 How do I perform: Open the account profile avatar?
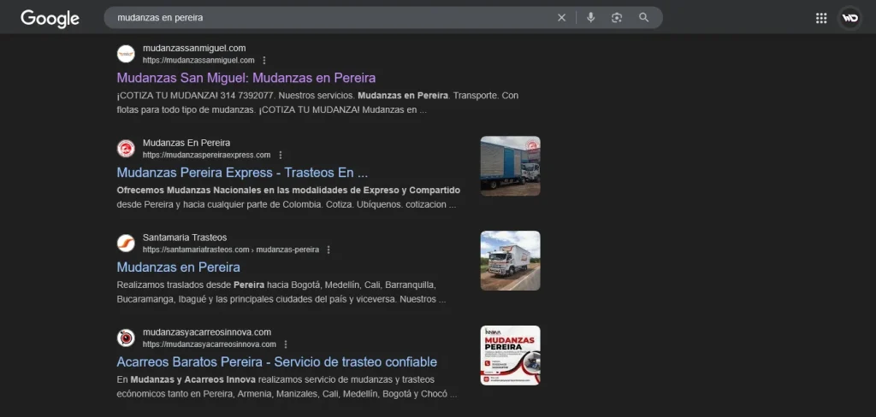(849, 18)
